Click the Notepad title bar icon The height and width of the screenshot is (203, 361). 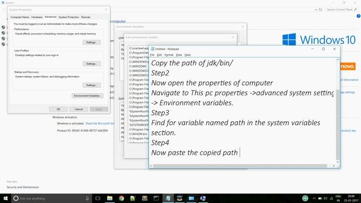pyautogui.click(x=152, y=49)
